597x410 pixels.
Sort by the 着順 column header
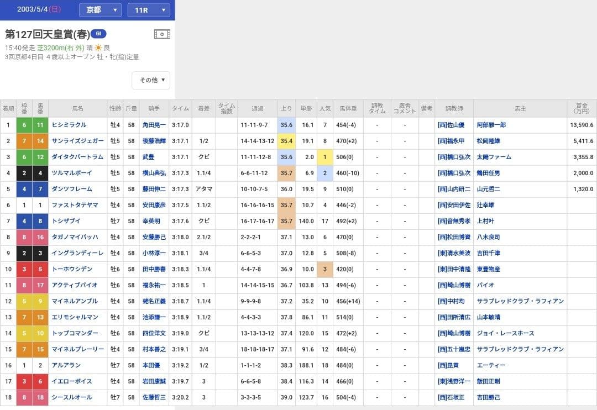[x=8, y=109]
